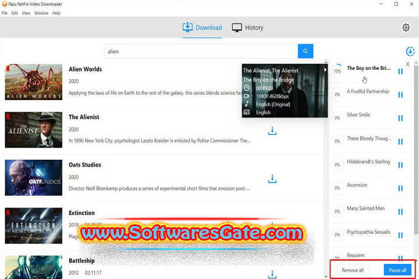Open the download queue circle icon
419x279 pixels.
[410, 51]
